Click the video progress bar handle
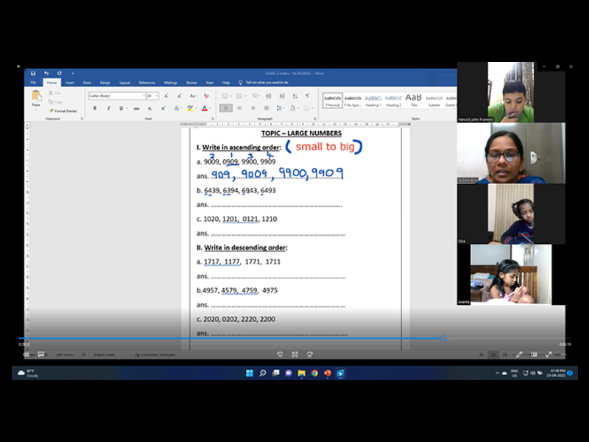This screenshot has height=442, width=589. coord(443,338)
